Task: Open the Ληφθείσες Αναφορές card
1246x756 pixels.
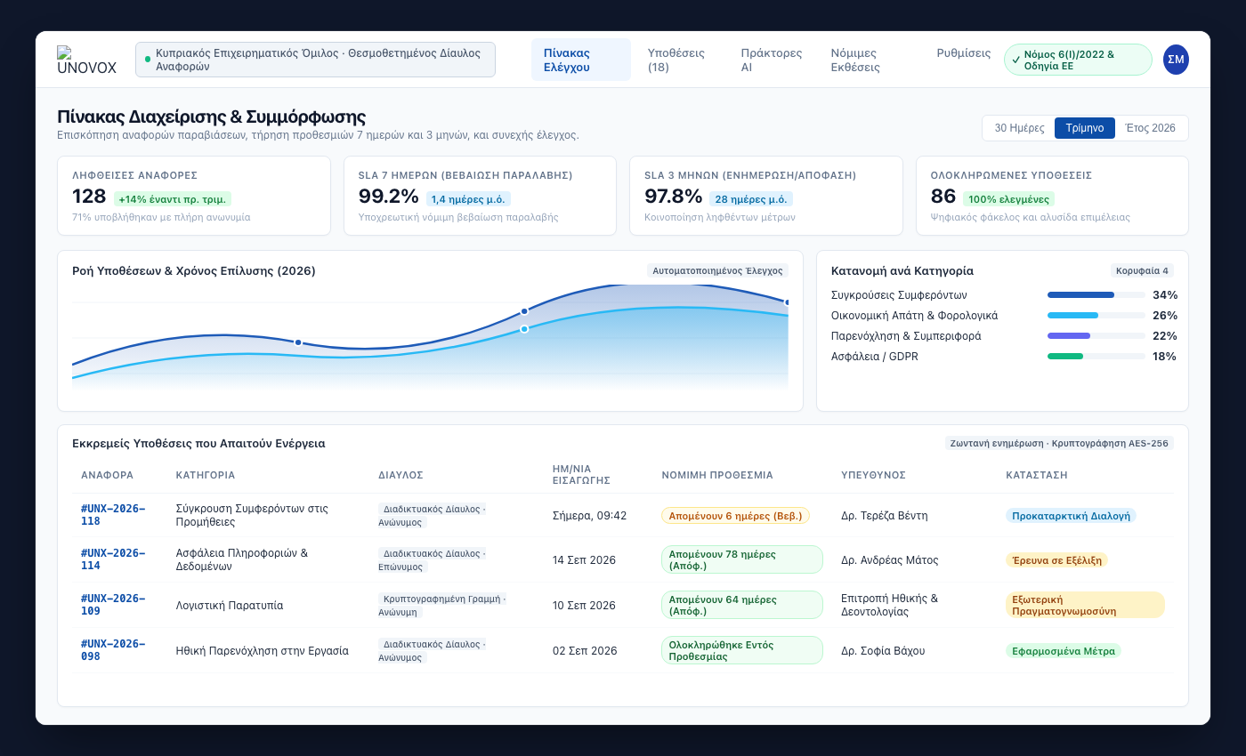Action: (194, 196)
